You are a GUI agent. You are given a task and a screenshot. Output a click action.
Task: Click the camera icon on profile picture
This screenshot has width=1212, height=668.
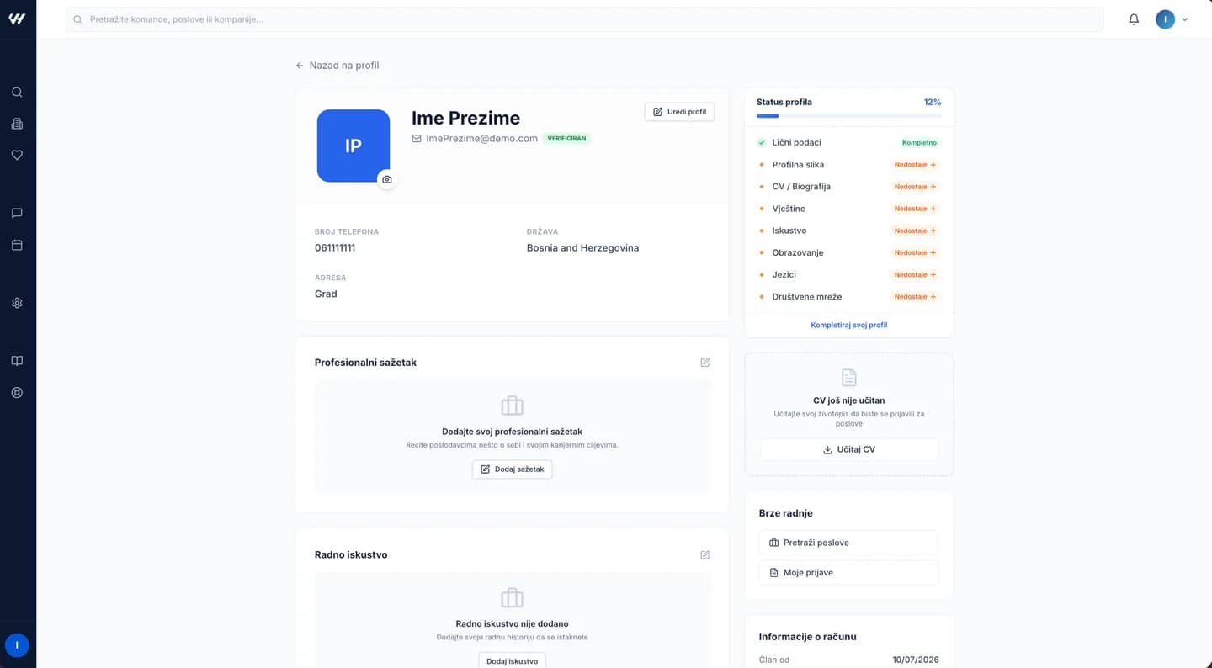click(x=386, y=179)
